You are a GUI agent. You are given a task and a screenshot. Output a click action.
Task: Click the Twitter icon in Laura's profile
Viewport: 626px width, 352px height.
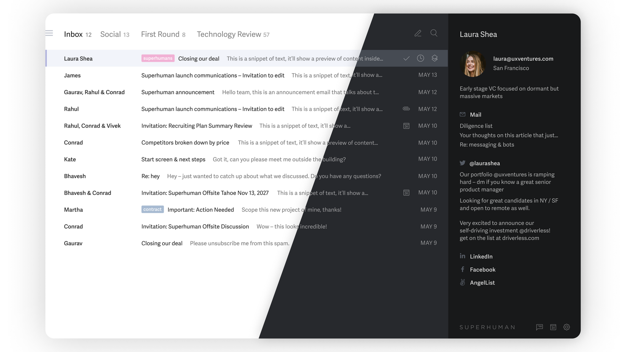click(x=463, y=162)
